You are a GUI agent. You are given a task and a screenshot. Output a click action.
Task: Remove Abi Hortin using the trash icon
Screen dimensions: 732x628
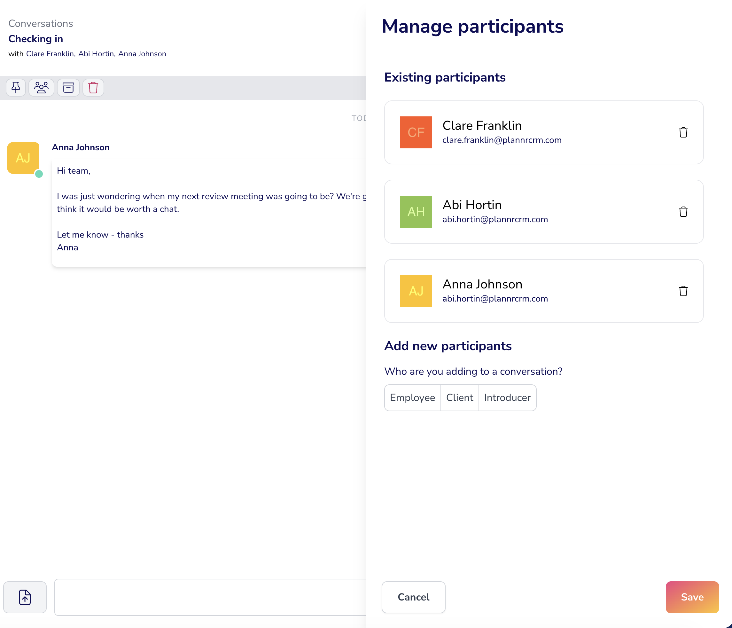coord(683,212)
